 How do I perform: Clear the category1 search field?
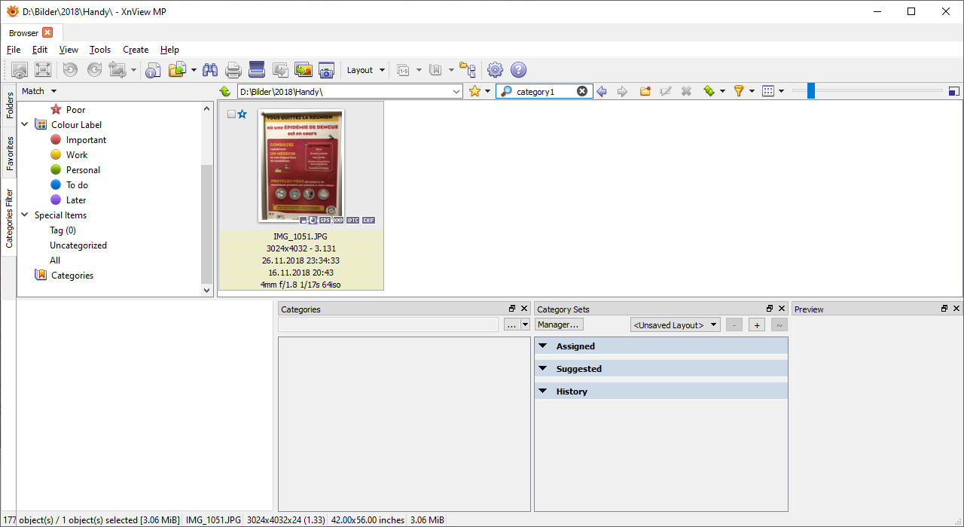(x=582, y=91)
